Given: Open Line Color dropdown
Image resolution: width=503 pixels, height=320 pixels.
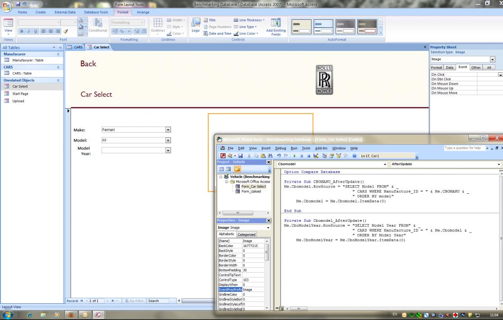Looking at the screenshot, I should [x=246, y=33].
